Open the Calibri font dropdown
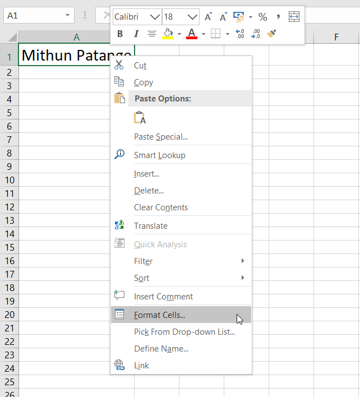Viewport: 360px width, 397px height. (x=155, y=17)
